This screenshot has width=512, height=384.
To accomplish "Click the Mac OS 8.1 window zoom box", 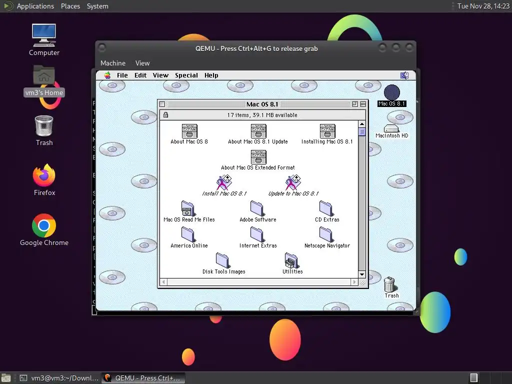I will coord(355,104).
